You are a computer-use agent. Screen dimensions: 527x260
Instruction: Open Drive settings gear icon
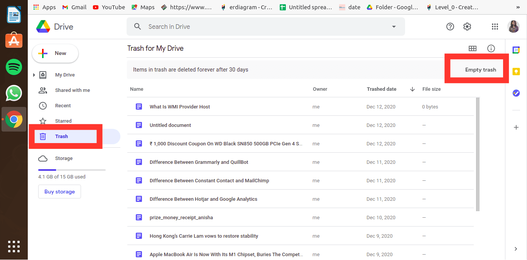467,27
